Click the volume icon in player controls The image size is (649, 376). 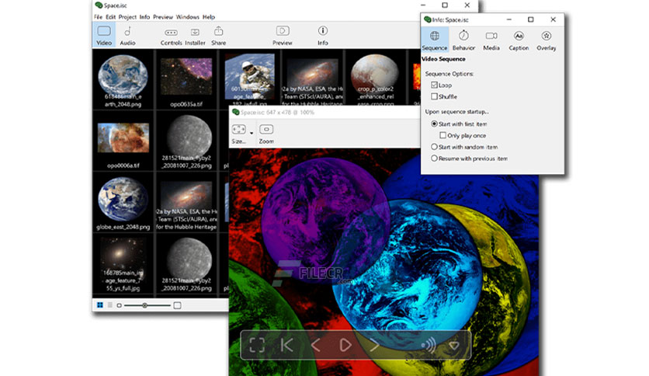428,345
